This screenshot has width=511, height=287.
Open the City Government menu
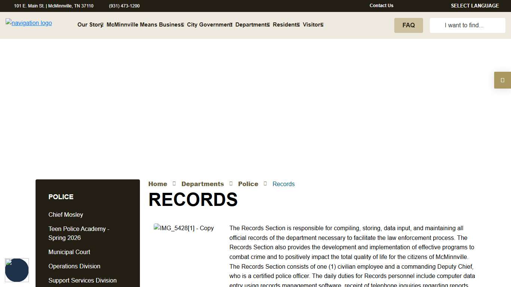coord(209,25)
